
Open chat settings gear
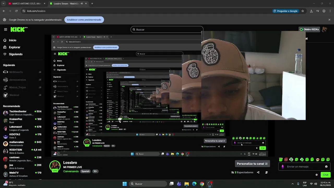(317, 175)
